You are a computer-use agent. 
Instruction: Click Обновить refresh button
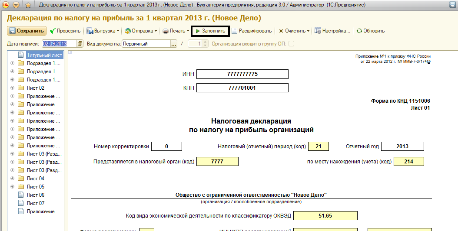[x=370, y=31]
